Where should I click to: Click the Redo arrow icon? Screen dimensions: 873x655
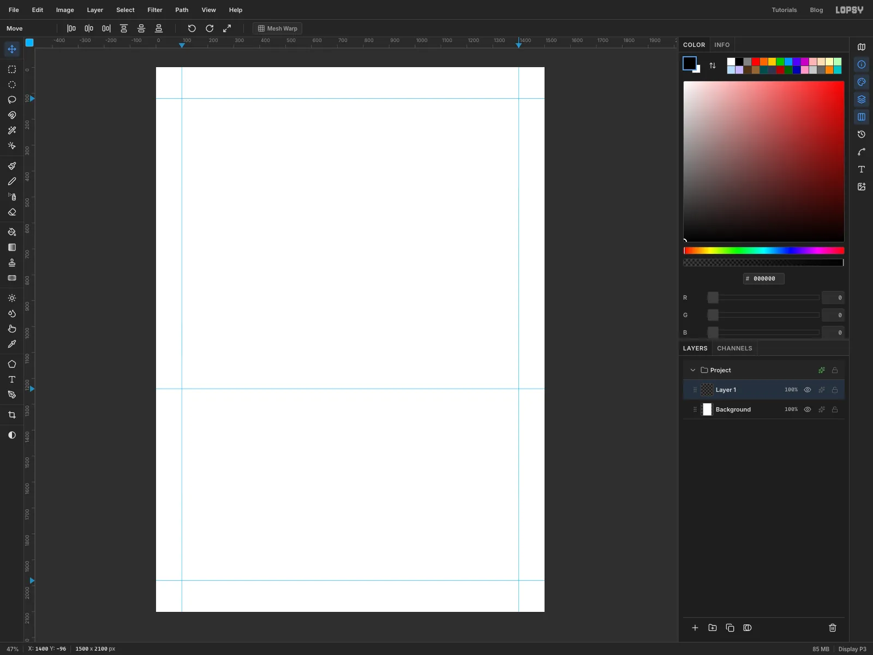tap(210, 28)
